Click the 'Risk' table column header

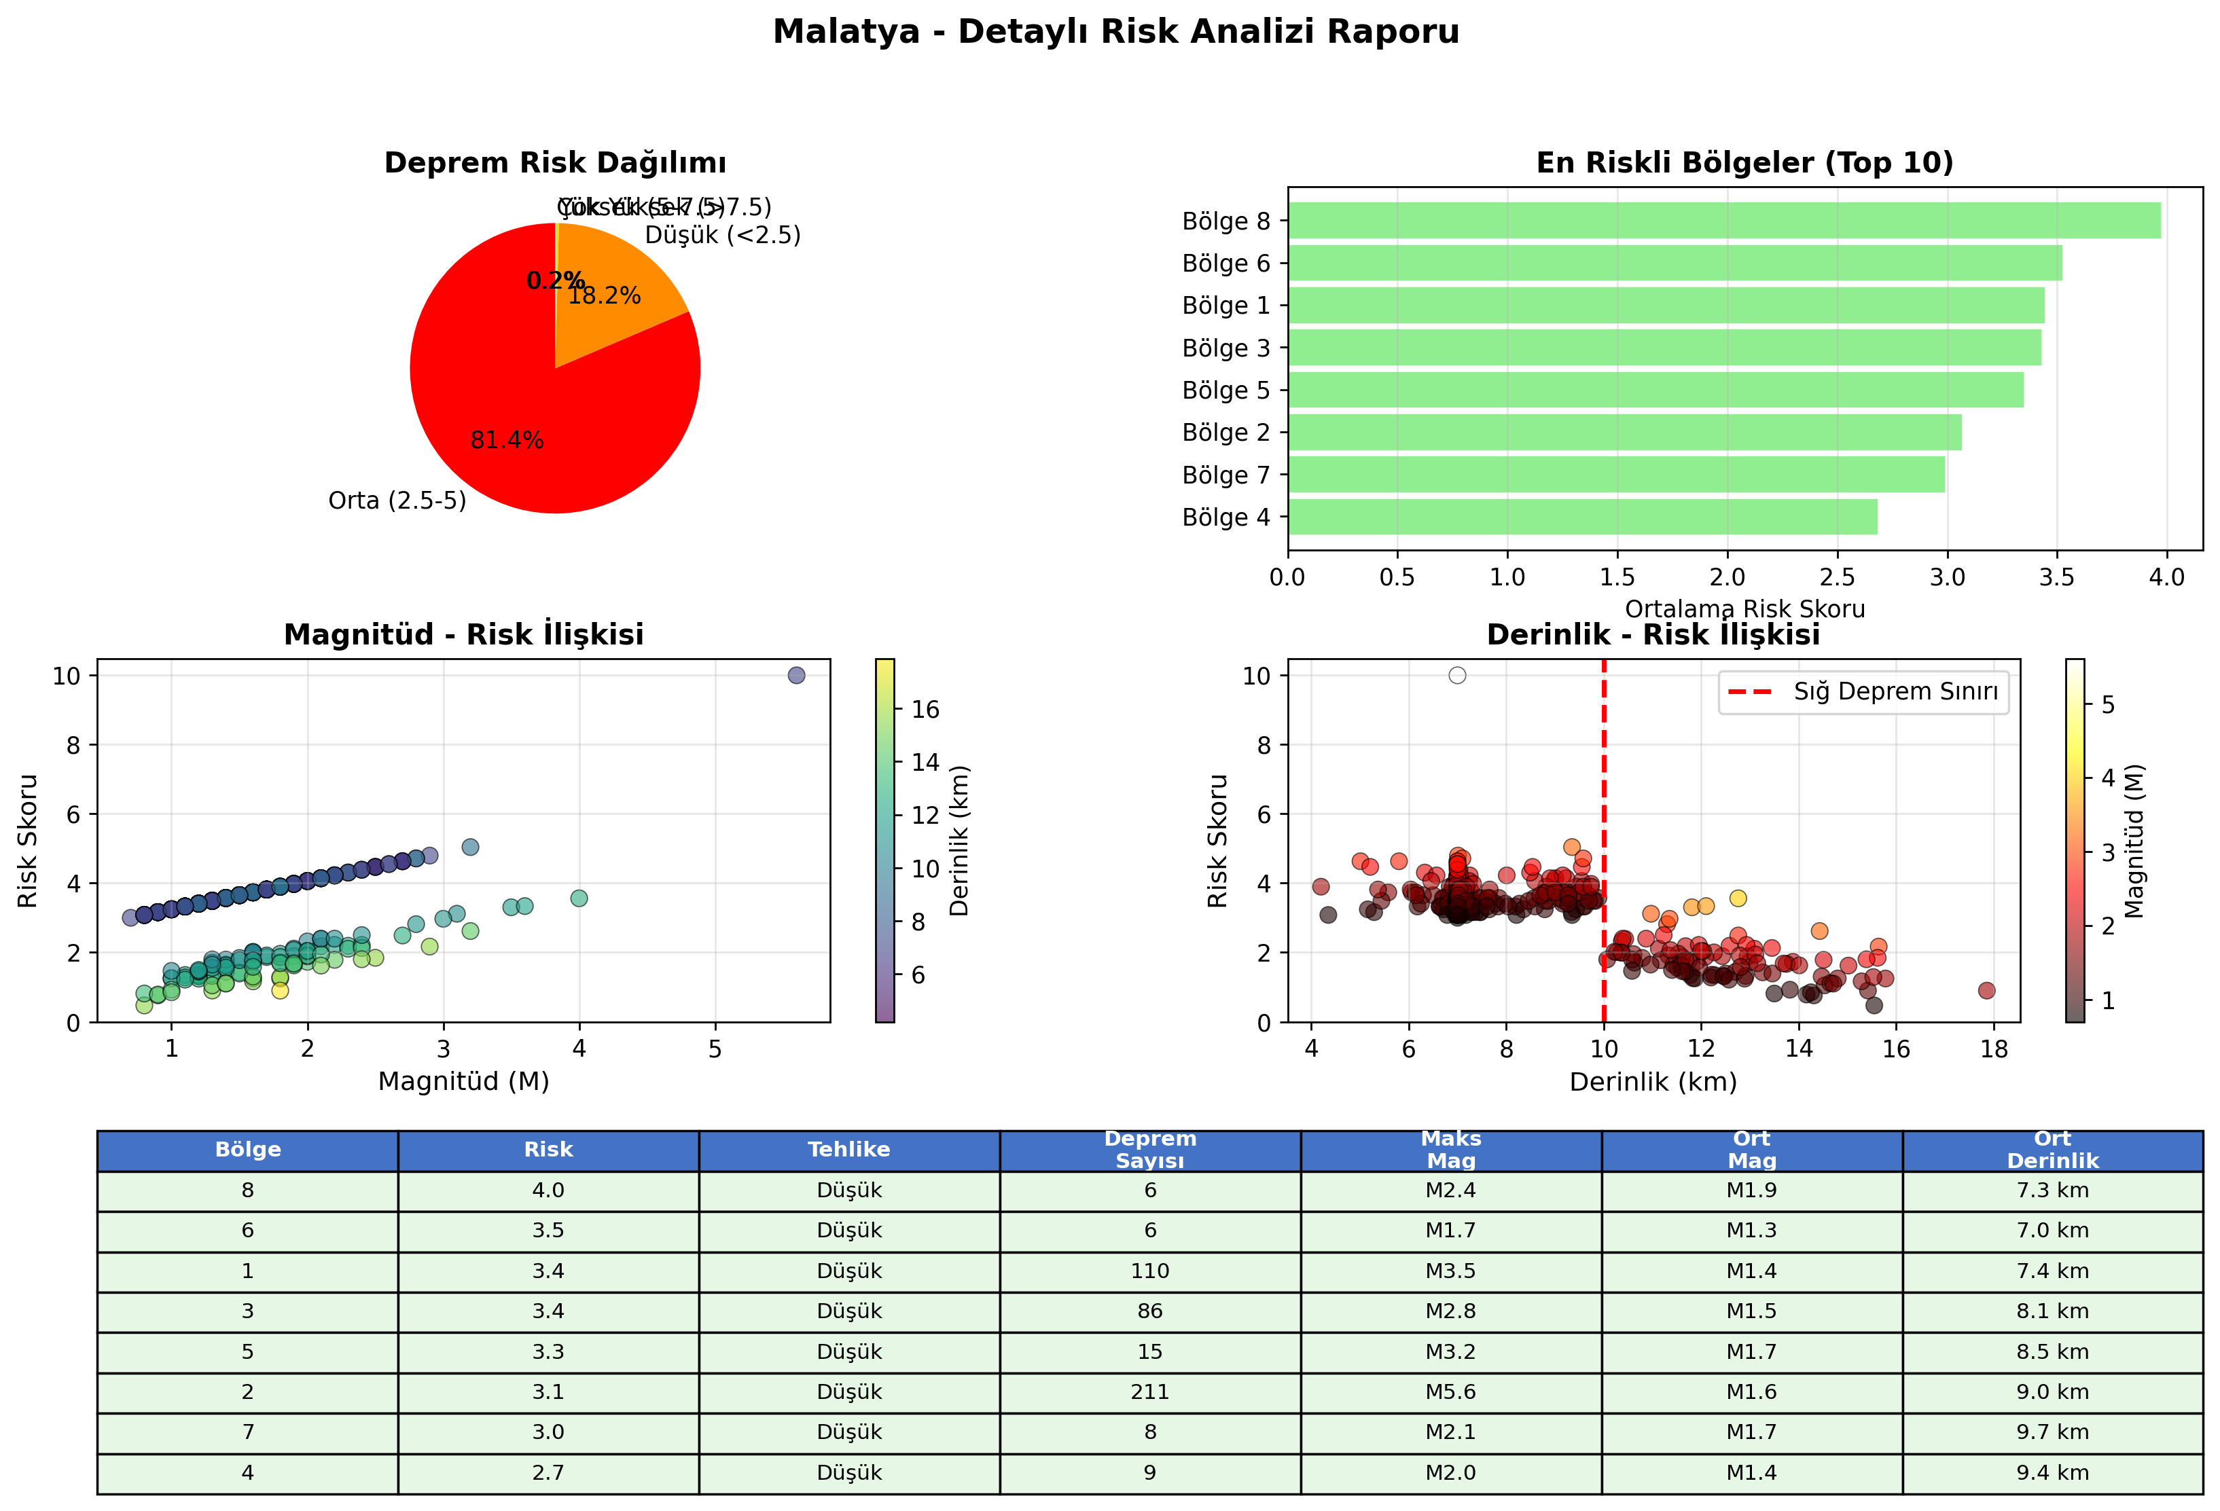548,1150
